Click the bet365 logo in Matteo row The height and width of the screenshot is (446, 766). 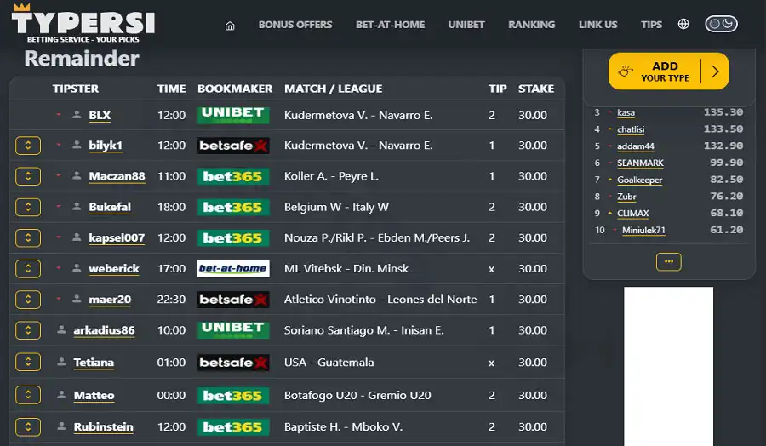pyautogui.click(x=233, y=395)
